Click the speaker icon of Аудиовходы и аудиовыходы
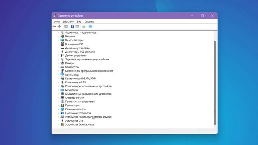The width and height of the screenshot is (258, 145). [x=62, y=33]
